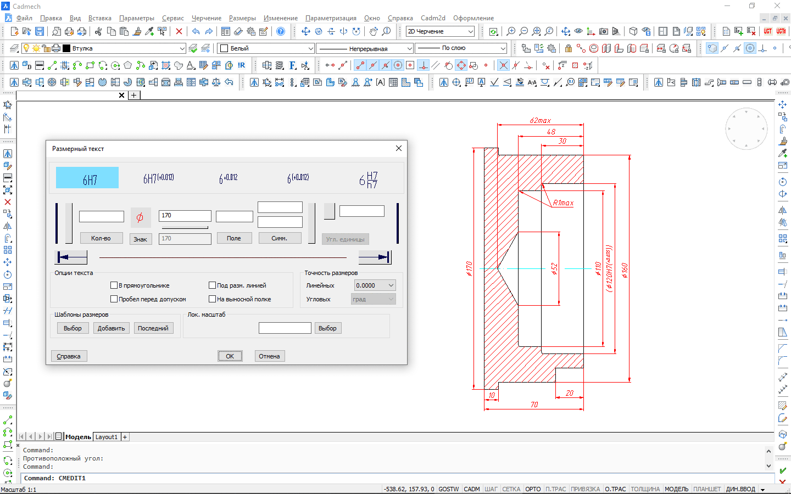This screenshot has height=494, width=791.
Task: Open the 'Размеры' menu
Action: tap(242, 18)
